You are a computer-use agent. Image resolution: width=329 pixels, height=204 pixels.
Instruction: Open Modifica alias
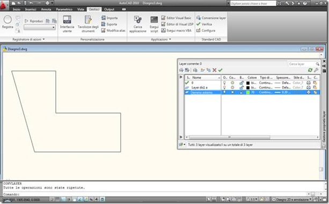pos(113,31)
